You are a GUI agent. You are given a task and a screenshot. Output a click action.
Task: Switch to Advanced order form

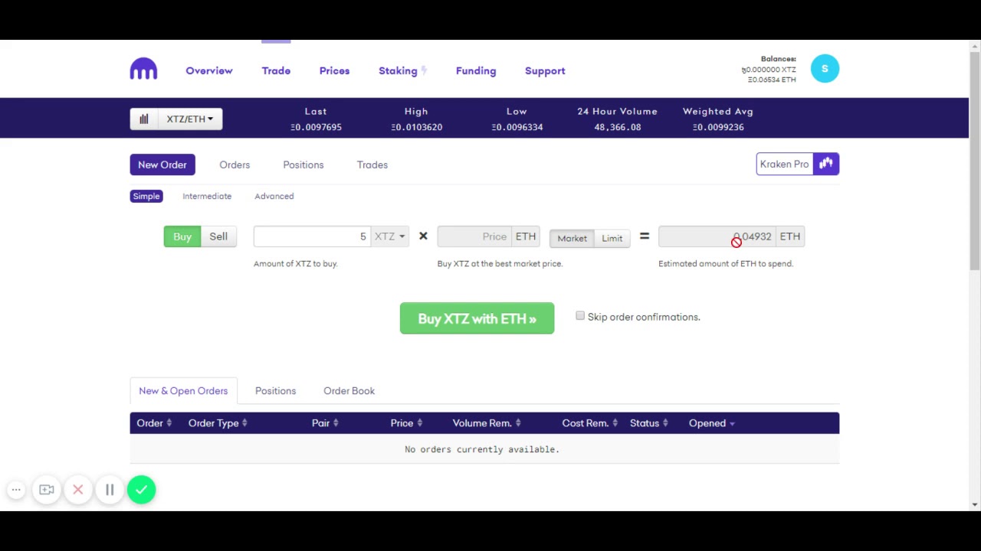tap(274, 196)
